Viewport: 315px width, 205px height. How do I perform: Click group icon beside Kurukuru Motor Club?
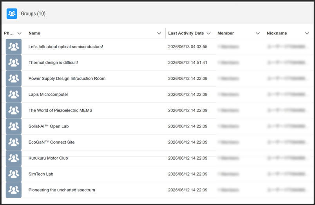(x=14, y=158)
